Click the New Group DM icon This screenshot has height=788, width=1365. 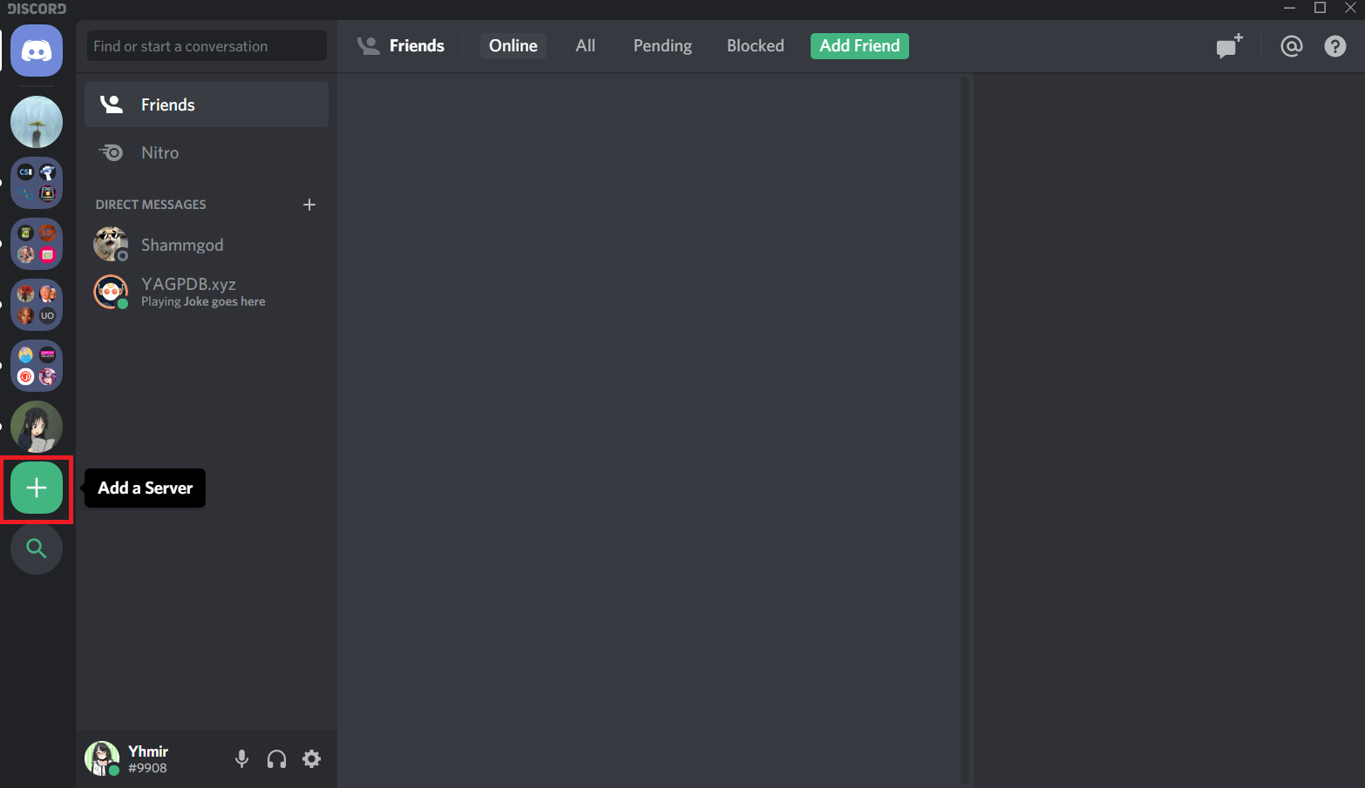(x=1229, y=46)
